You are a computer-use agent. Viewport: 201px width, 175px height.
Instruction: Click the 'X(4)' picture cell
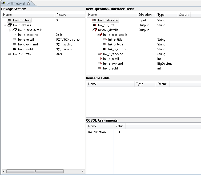tap(59, 34)
